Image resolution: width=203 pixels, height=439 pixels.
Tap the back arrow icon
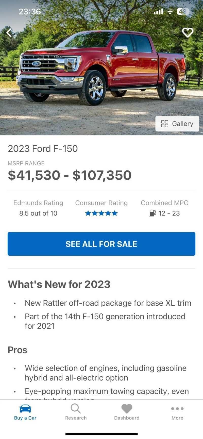tap(9, 33)
